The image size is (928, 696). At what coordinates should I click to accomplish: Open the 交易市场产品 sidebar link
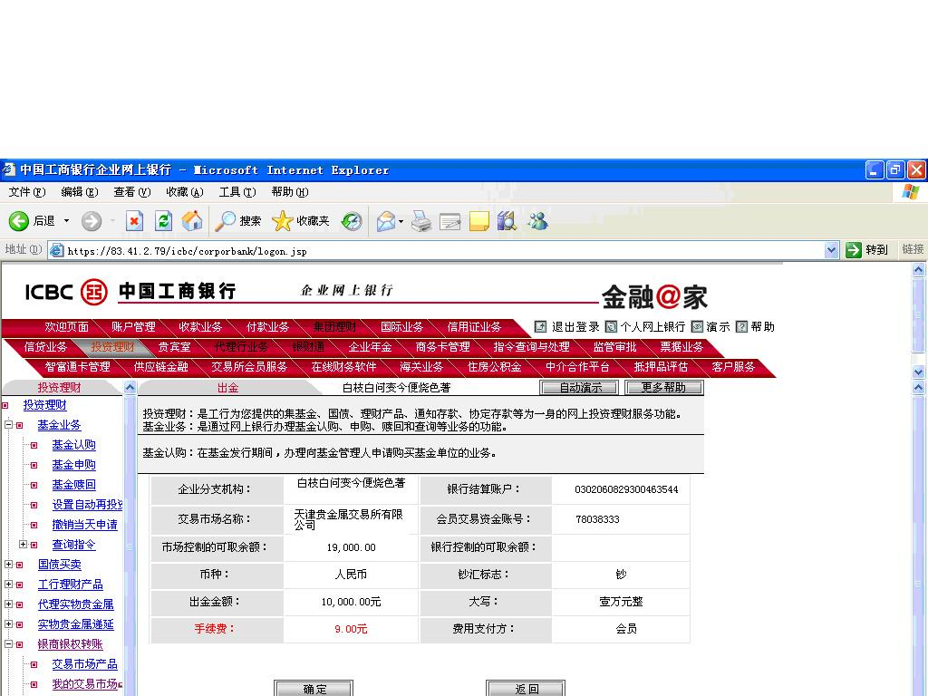coord(84,664)
